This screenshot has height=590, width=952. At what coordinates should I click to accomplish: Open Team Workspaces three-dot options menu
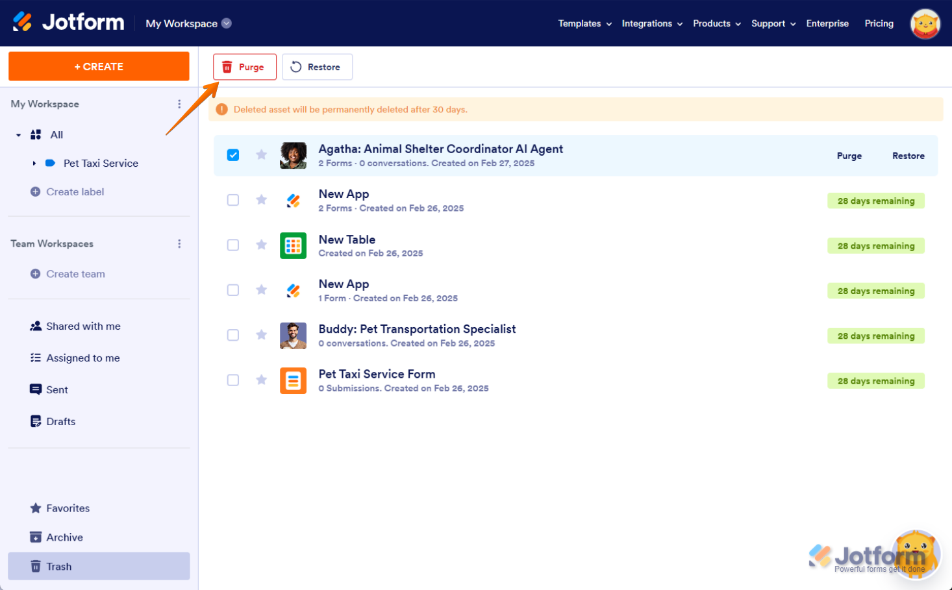coord(179,244)
